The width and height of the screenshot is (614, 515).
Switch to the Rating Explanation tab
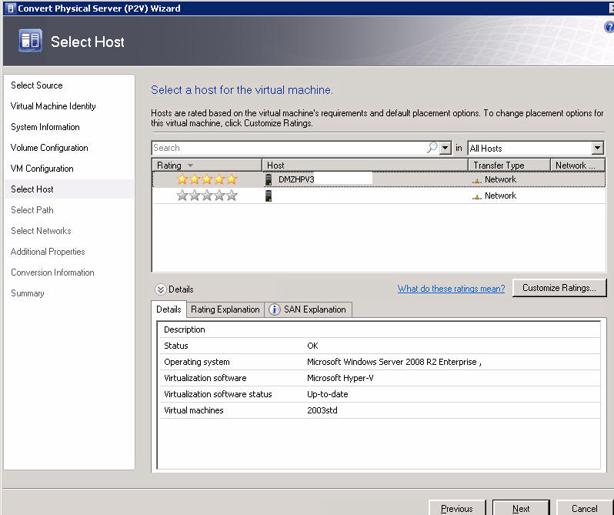[225, 309]
